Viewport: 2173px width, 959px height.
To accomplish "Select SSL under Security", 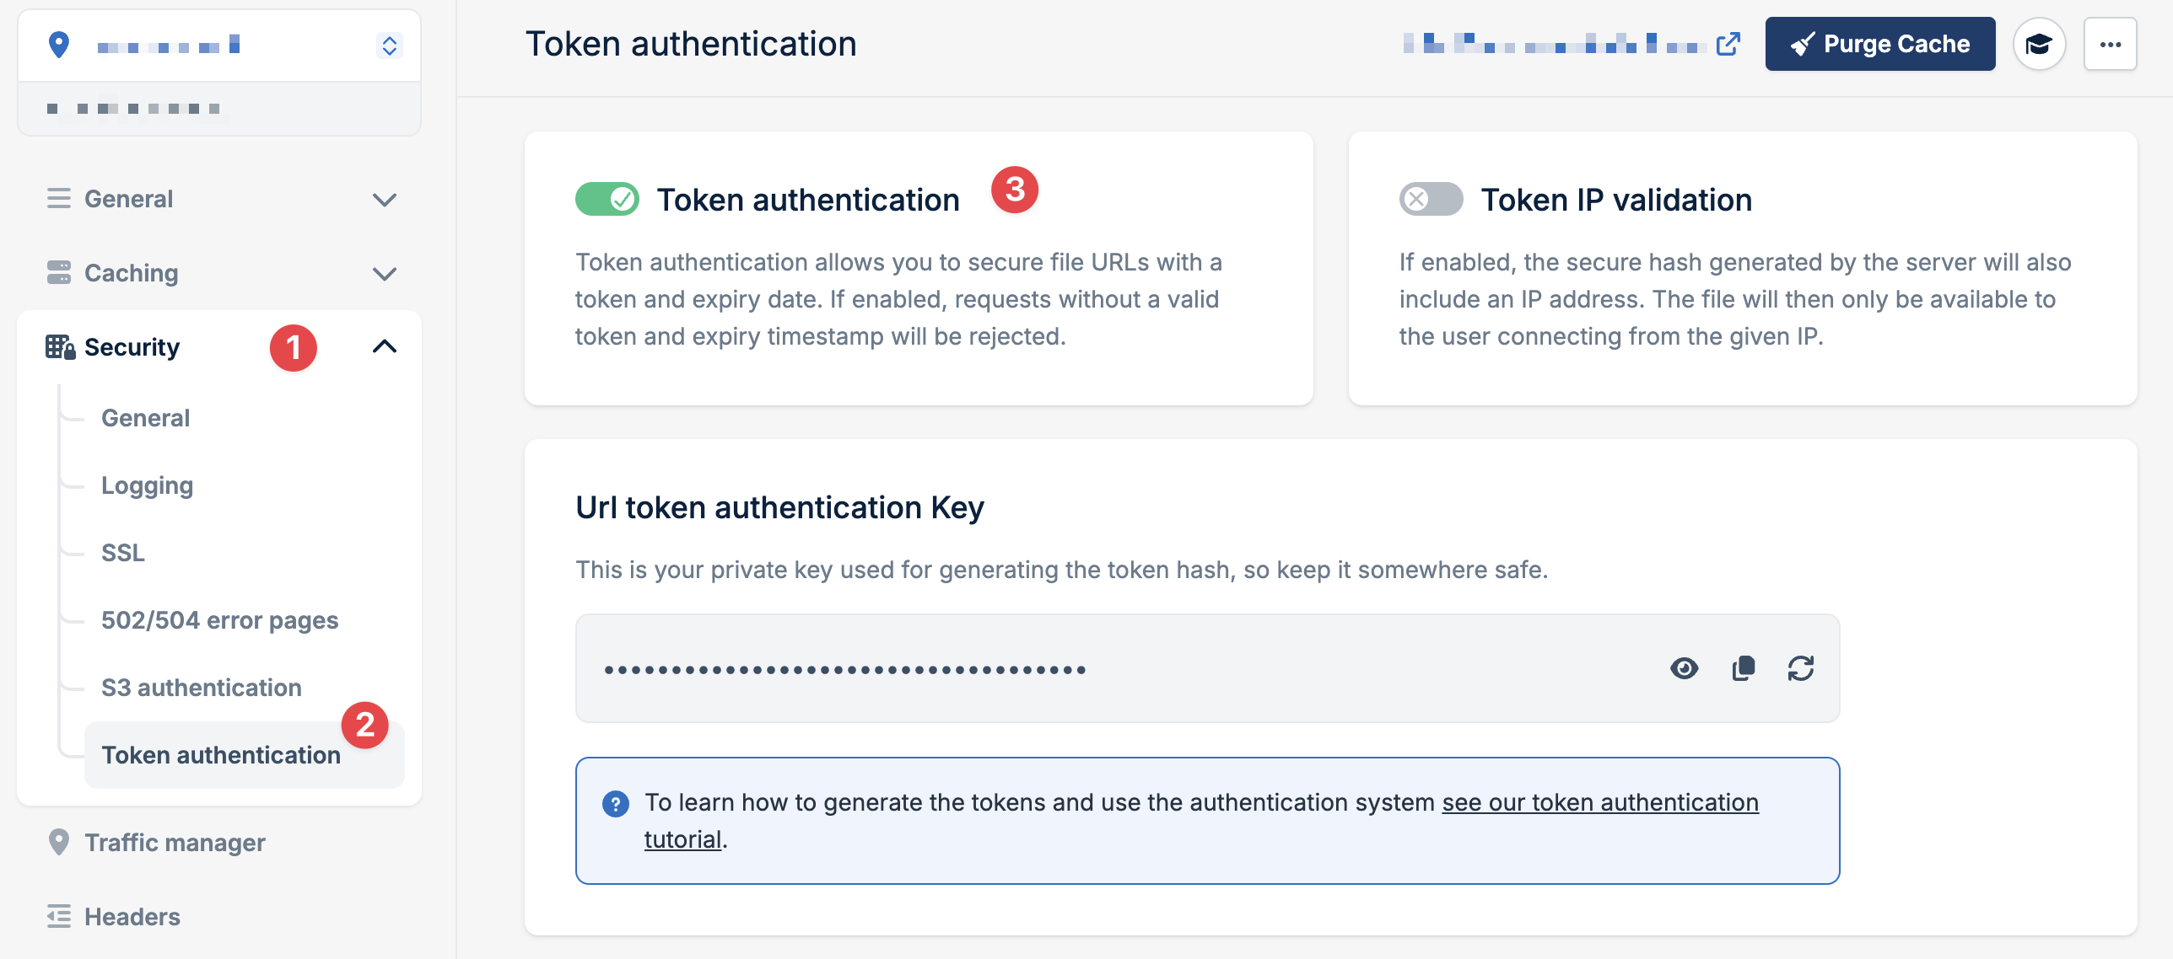I will (x=121, y=552).
